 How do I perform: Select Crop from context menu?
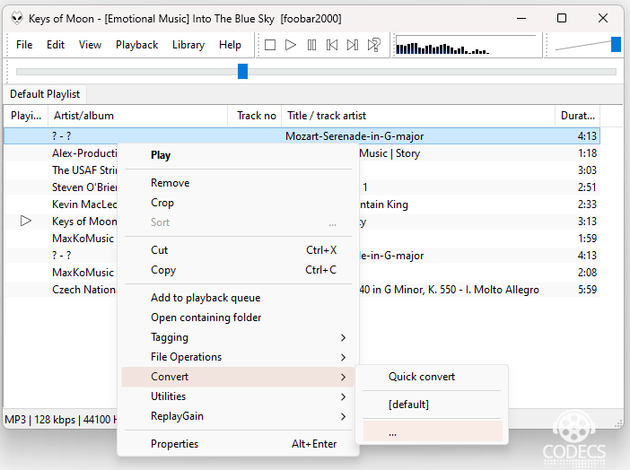(238, 203)
